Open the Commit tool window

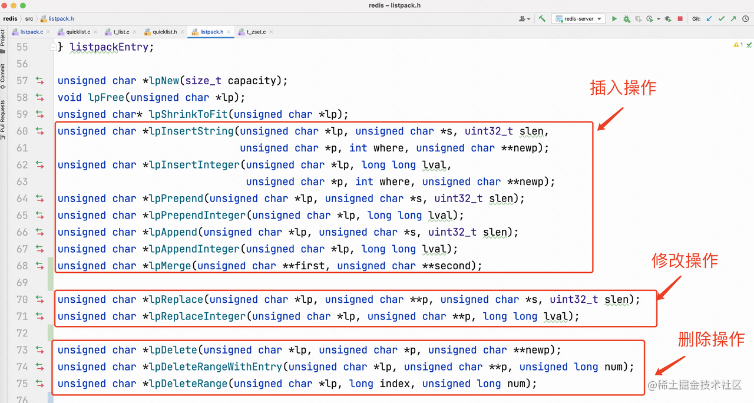tap(3, 76)
